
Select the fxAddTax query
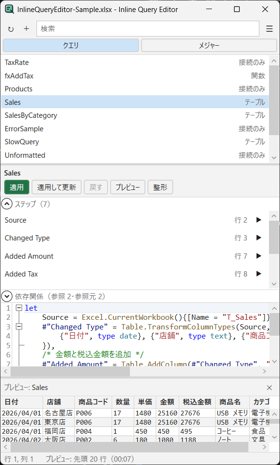click(x=135, y=76)
